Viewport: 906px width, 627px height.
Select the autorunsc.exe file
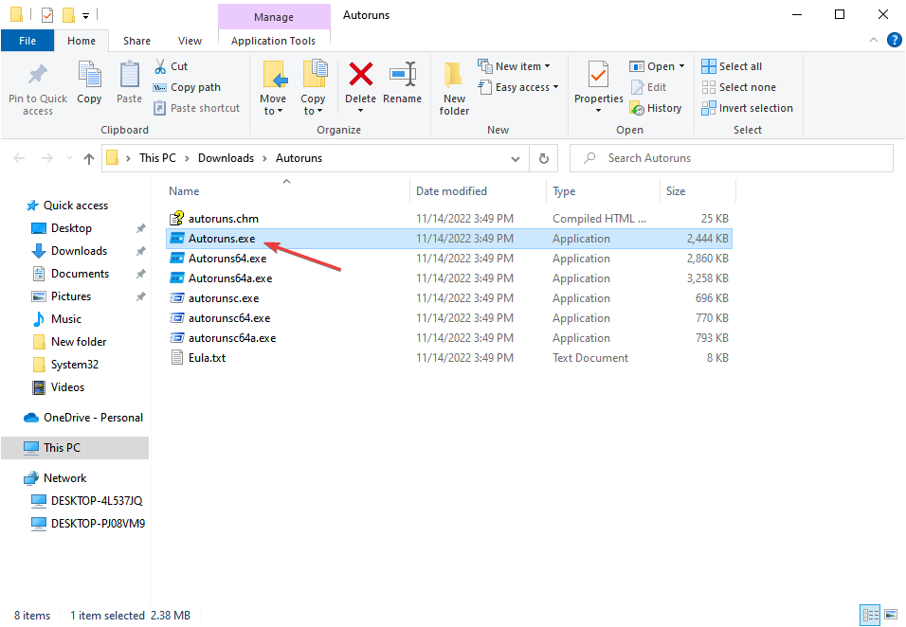pyautogui.click(x=449, y=298)
